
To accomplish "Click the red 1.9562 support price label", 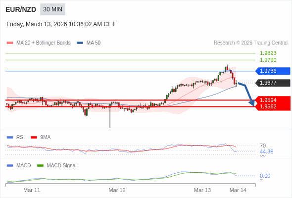I will pyautogui.click(x=268, y=106).
